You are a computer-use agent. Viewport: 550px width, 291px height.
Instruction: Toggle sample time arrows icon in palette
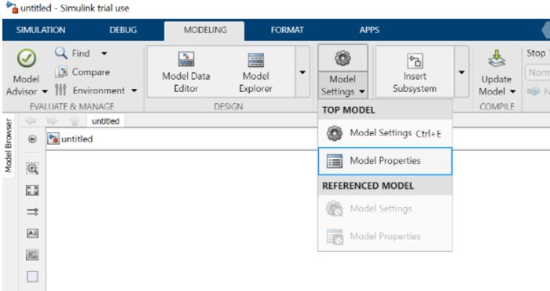32,212
